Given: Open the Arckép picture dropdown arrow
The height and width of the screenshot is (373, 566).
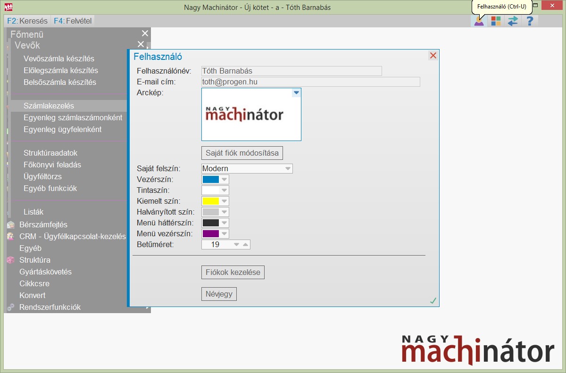Looking at the screenshot, I should (296, 93).
